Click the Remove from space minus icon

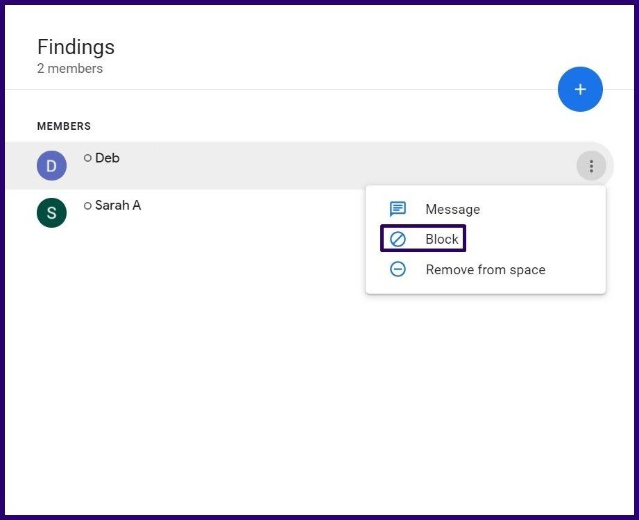[398, 269]
